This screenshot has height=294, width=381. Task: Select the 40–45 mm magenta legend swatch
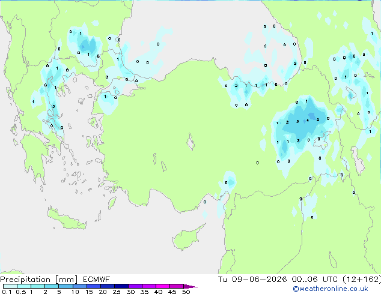[x=163, y=286]
